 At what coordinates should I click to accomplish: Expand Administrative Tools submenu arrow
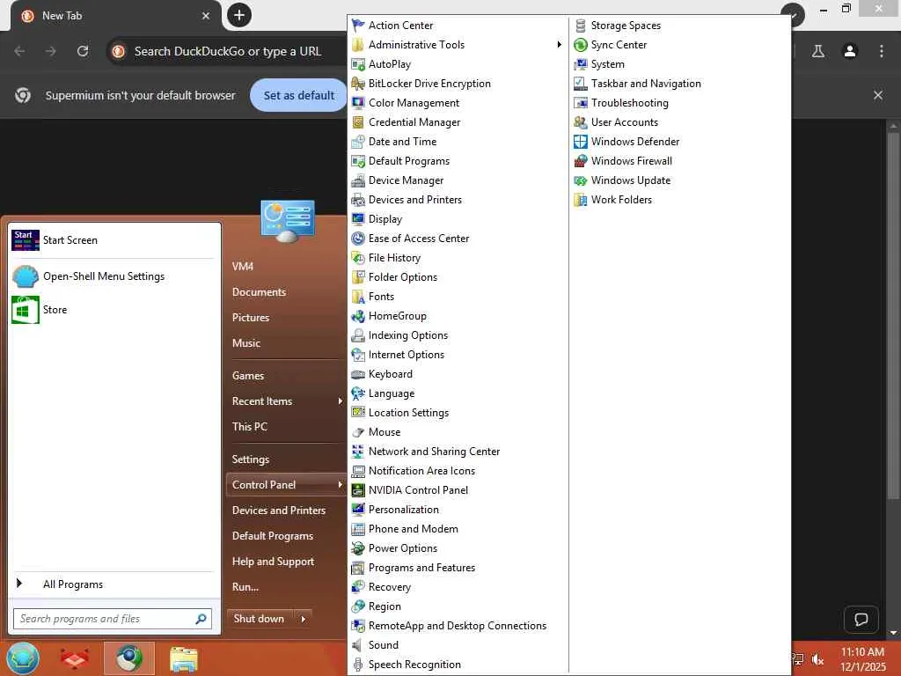point(559,45)
